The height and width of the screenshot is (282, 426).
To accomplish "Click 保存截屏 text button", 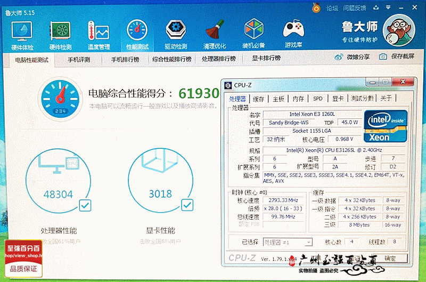I will [x=403, y=57].
